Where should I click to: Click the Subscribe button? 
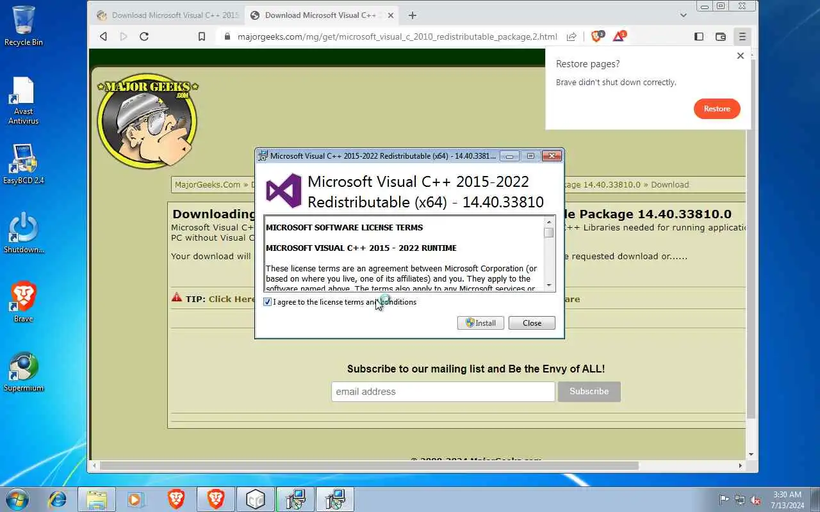tap(589, 391)
